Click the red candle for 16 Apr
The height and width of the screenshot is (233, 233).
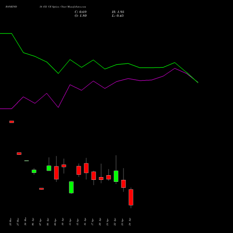click(86, 168)
